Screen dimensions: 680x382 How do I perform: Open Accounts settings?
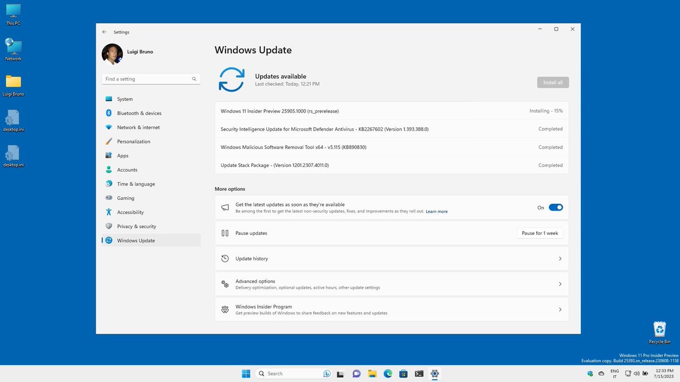click(151, 170)
